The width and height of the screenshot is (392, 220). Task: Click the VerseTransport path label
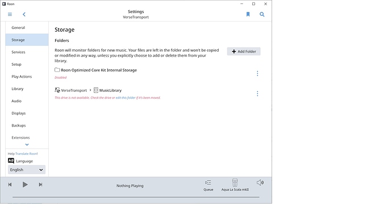point(74,90)
